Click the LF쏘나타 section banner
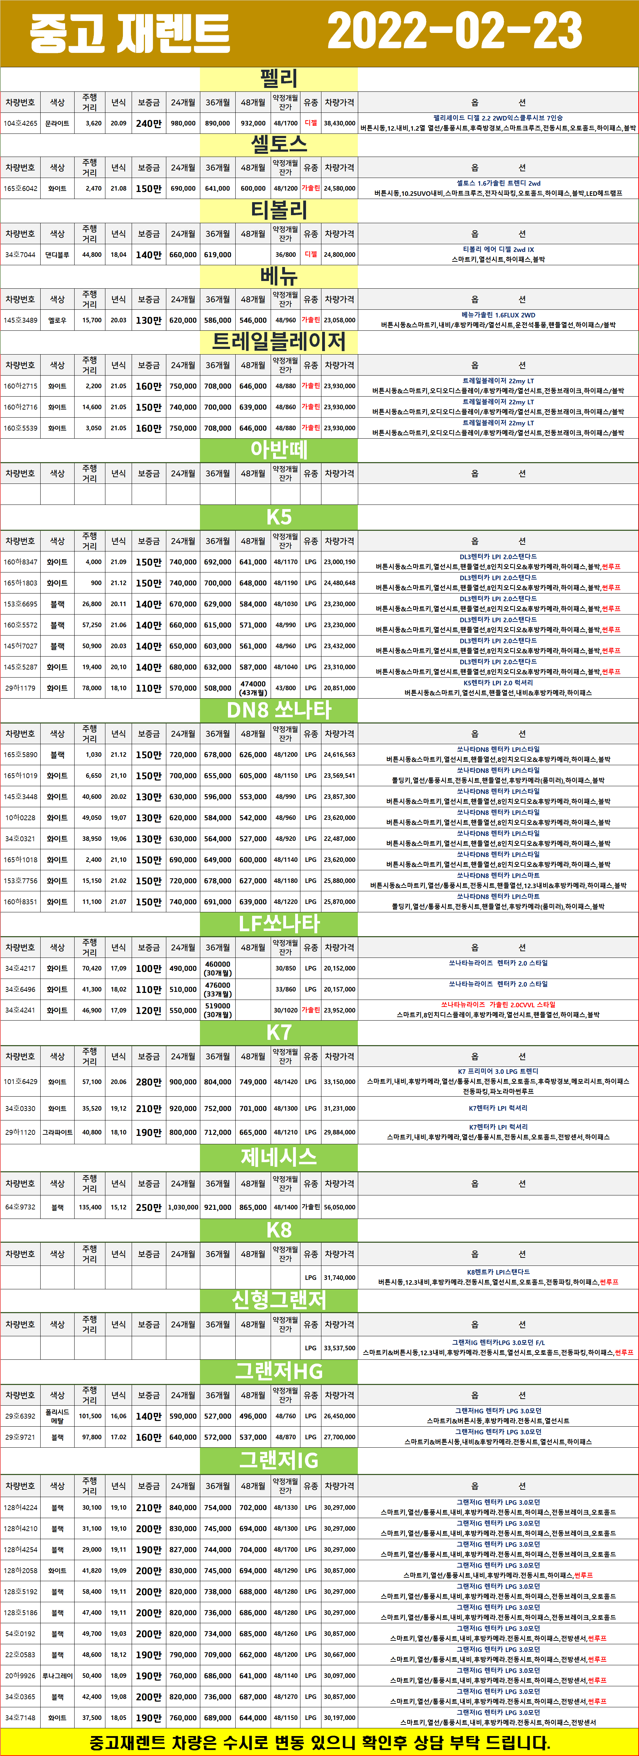 (x=279, y=924)
